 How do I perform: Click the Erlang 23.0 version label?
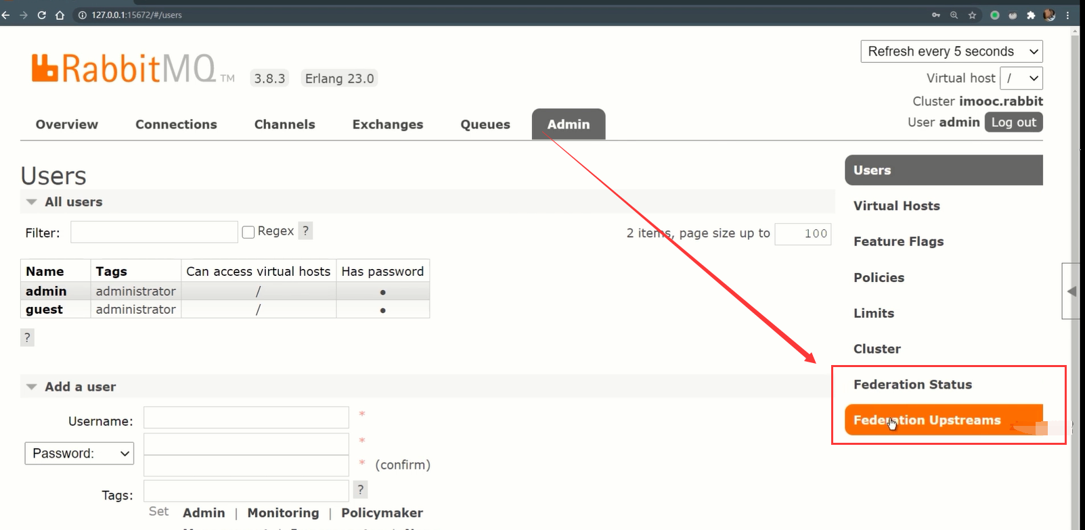(339, 78)
